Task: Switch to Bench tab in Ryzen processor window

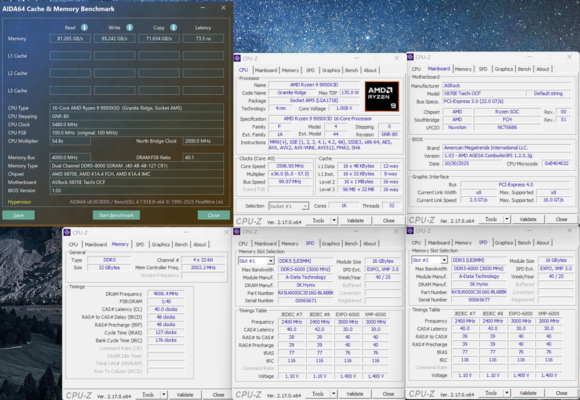Action: coord(351,71)
